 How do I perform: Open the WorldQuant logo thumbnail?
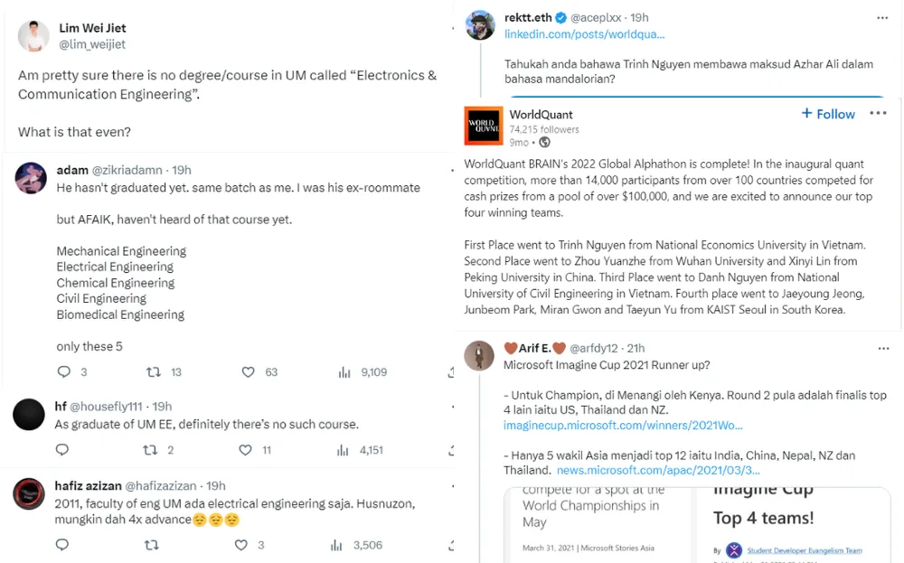point(483,126)
